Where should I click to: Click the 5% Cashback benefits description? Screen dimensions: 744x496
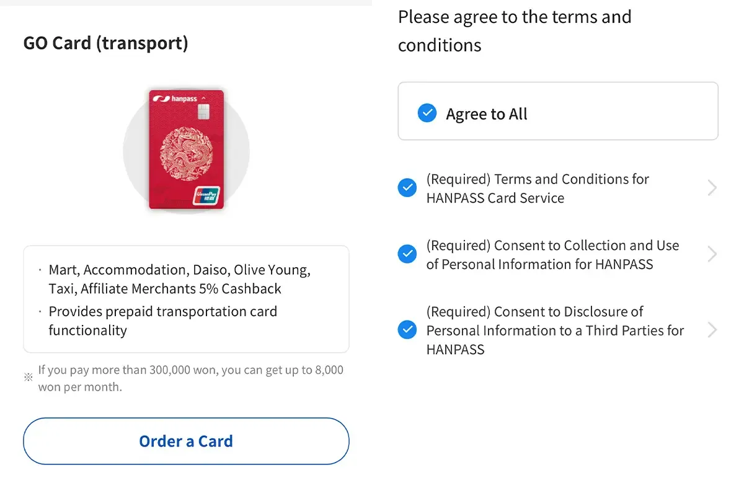[x=179, y=280]
